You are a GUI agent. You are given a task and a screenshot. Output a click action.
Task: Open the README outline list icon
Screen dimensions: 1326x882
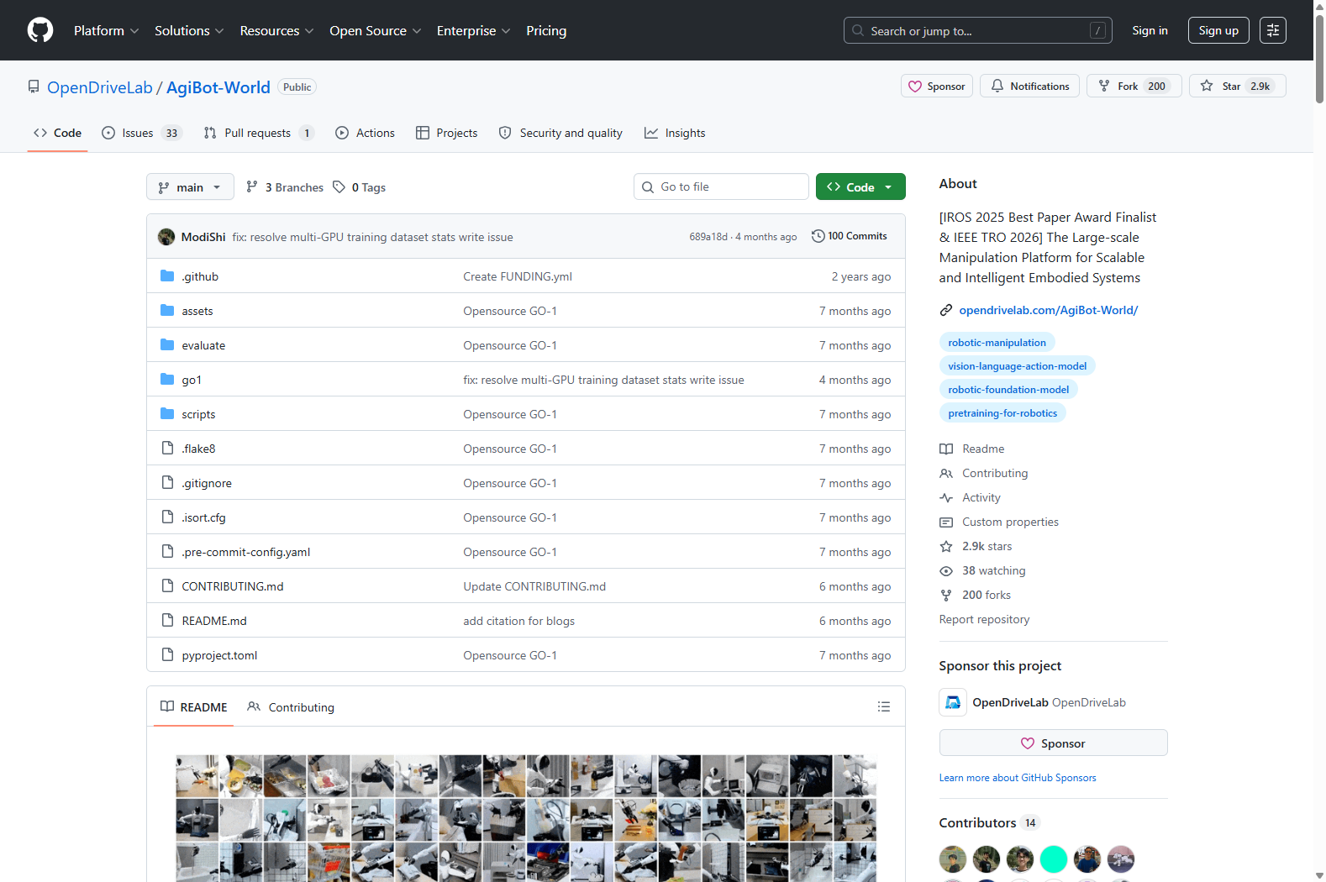[884, 707]
